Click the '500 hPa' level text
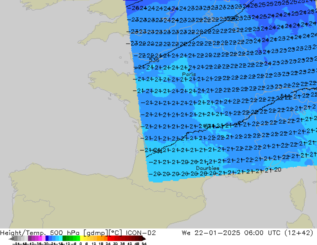The image size is (317, 245). pos(64,233)
